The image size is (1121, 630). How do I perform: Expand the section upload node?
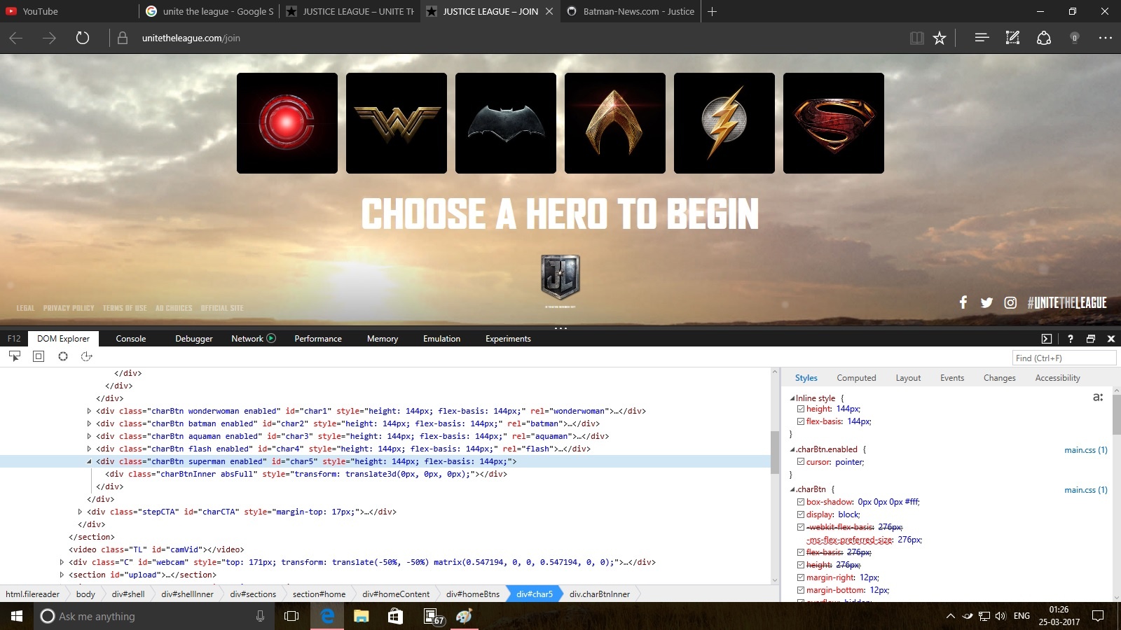62,575
